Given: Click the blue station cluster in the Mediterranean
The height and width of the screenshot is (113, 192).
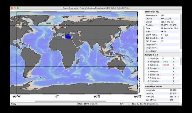Looking at the screenshot, I should point(68,37).
